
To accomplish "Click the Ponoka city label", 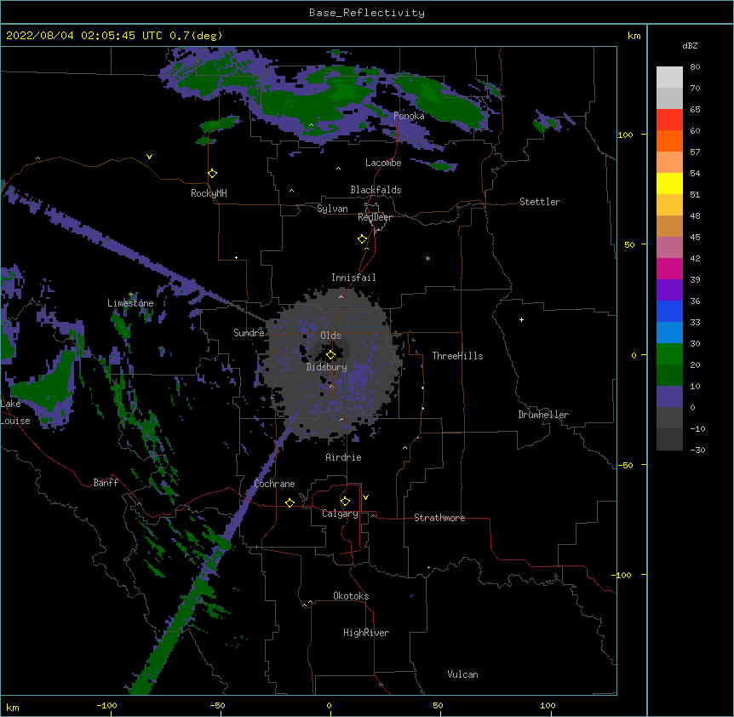I will [409, 116].
